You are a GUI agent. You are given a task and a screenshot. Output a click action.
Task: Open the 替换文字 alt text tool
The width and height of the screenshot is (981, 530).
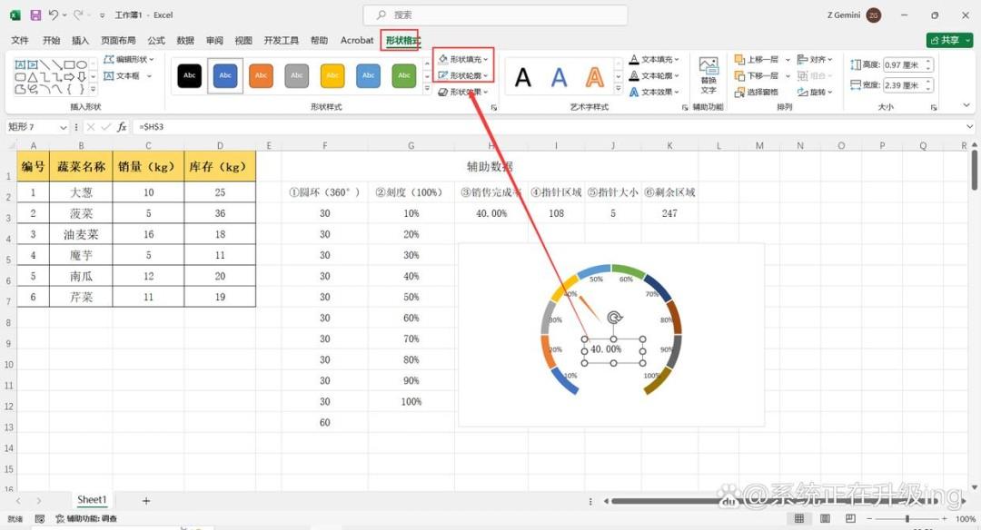coord(708,75)
